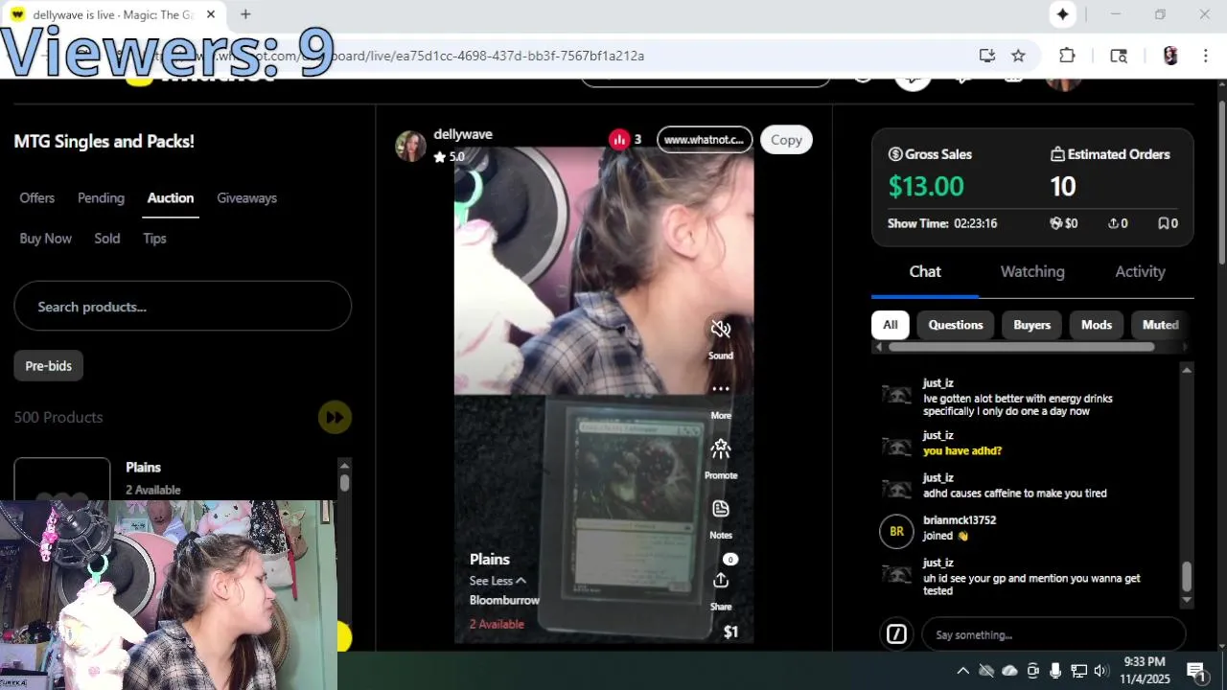Open the Giveaways tab
The height and width of the screenshot is (690, 1227).
(246, 197)
